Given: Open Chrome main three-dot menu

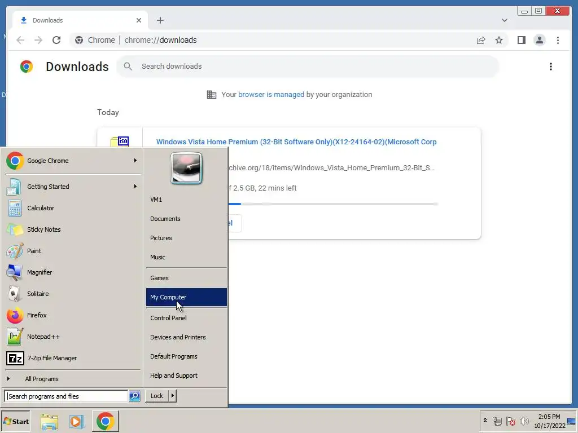Looking at the screenshot, I should (x=558, y=40).
